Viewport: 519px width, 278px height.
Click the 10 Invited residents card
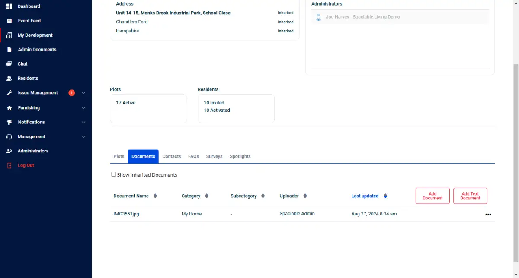(236, 108)
